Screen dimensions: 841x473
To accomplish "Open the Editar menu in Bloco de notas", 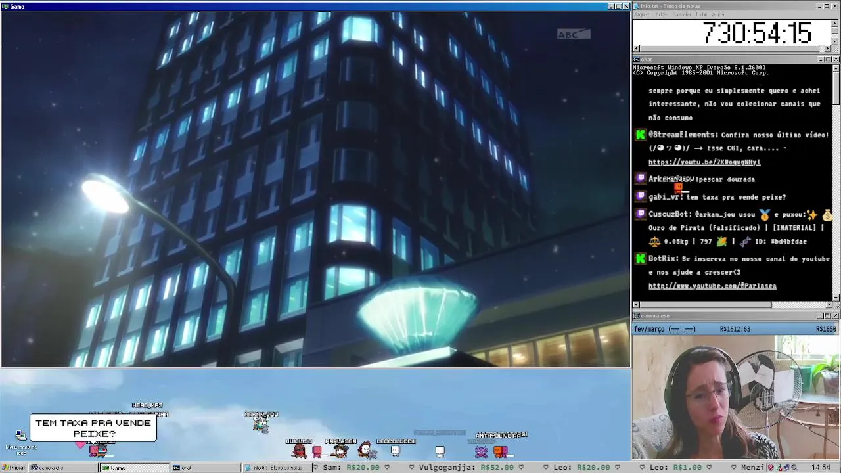I will click(x=662, y=14).
